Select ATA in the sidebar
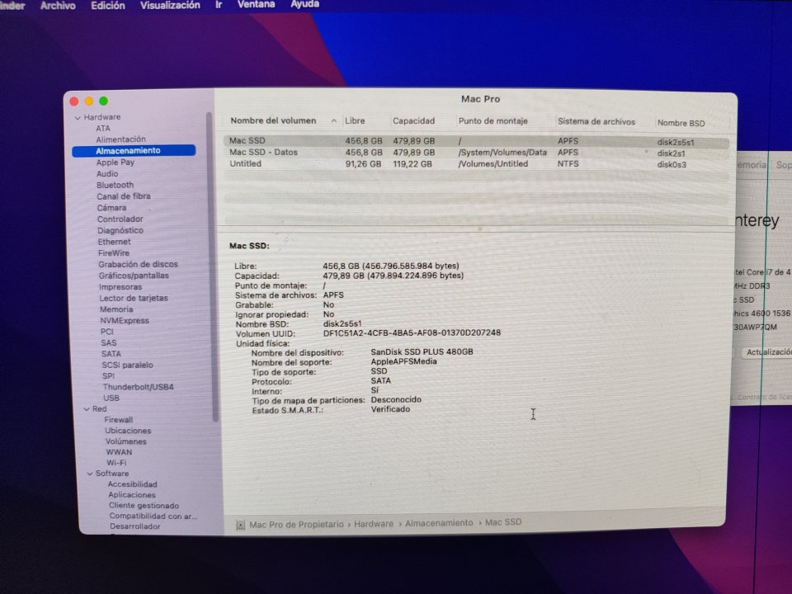The height and width of the screenshot is (594, 792). (103, 129)
